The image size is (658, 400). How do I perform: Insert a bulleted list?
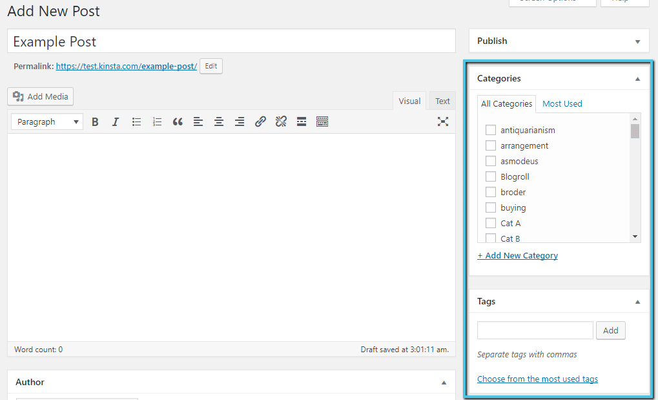[136, 121]
